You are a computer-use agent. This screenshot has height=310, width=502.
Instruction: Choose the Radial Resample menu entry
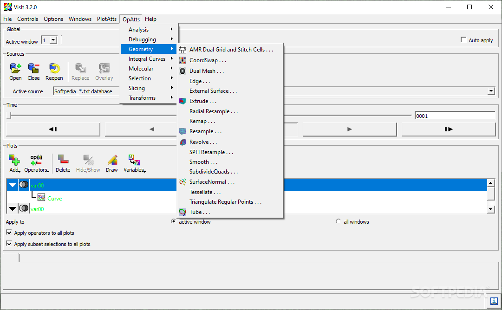pyautogui.click(x=230, y=111)
